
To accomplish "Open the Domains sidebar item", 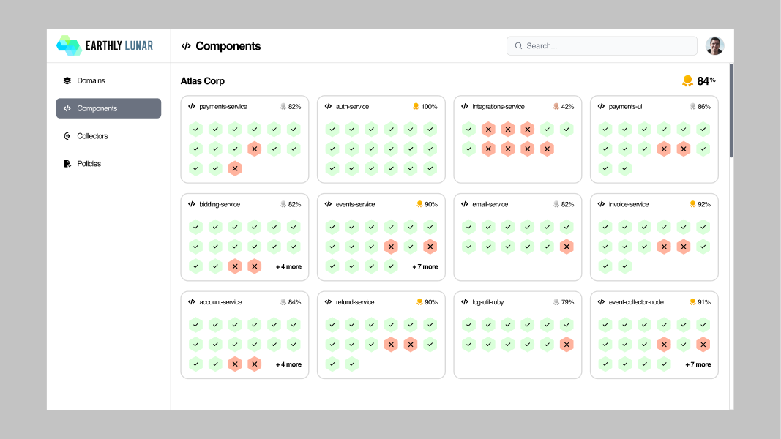I will tap(108, 80).
